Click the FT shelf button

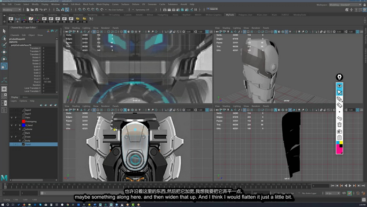tap(24, 20)
